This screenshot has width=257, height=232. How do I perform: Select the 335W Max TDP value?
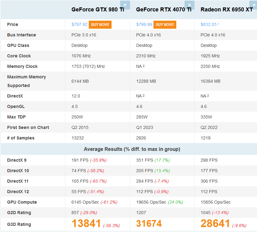206,117
